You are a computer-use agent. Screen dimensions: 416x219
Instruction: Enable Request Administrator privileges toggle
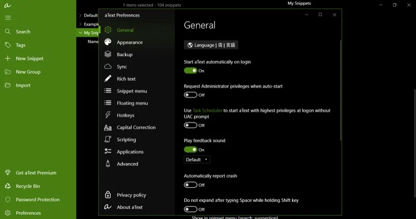[x=190, y=95]
